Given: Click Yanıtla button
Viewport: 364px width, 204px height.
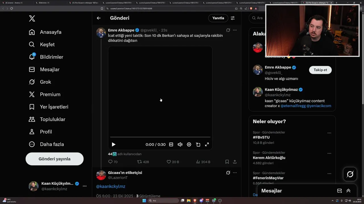Looking at the screenshot, I should [218, 18].
